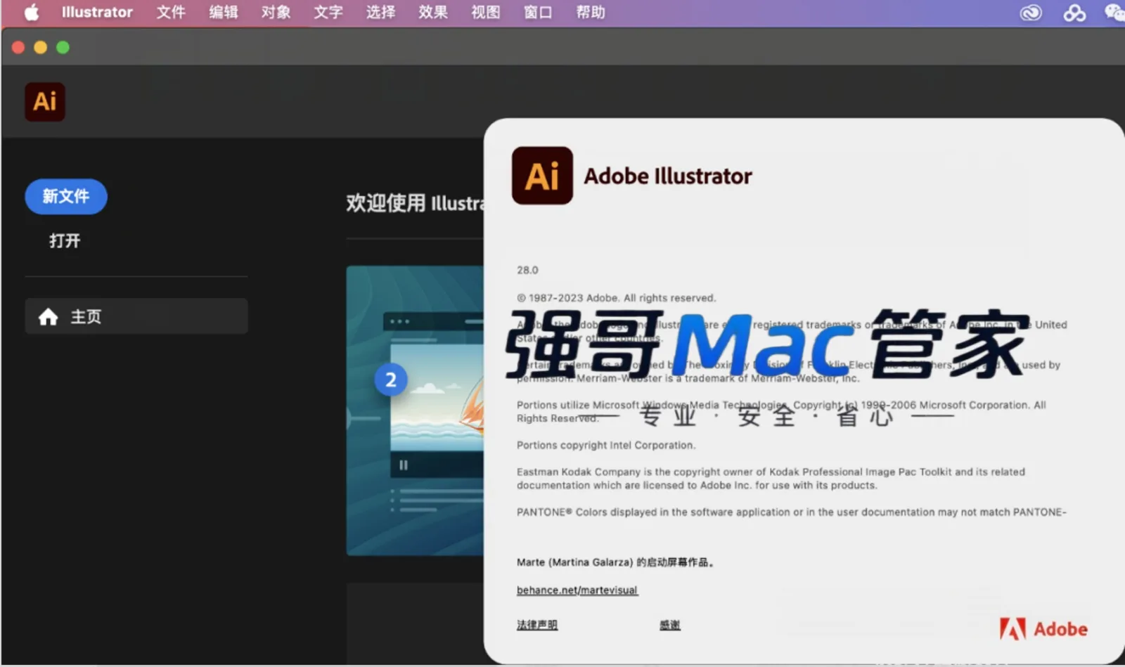Screen dimensions: 1125x667
Task: Click the Ai logo in the app header
Action: pyautogui.click(x=45, y=101)
